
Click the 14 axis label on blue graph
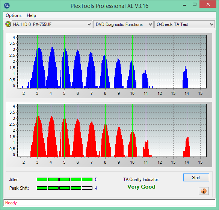point(187,93)
